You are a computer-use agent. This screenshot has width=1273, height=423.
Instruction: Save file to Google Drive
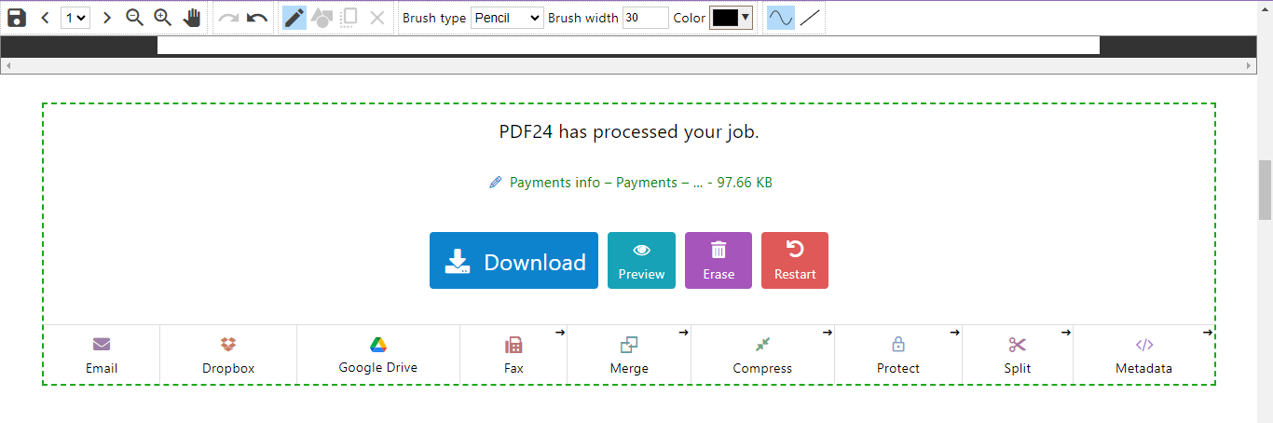(378, 354)
